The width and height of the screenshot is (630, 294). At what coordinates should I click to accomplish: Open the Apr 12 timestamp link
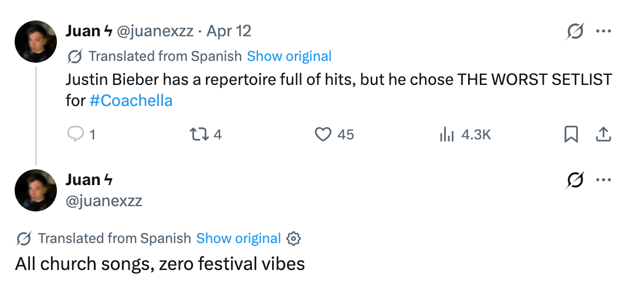click(229, 31)
